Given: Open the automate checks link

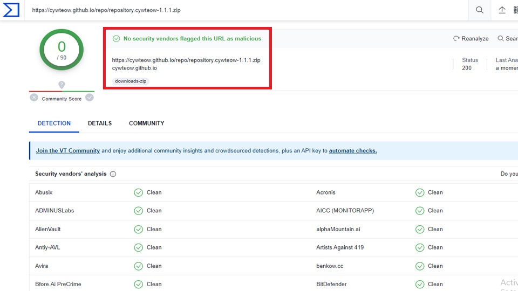Looking at the screenshot, I should (x=353, y=151).
